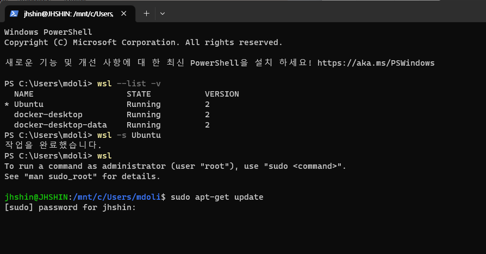
Task: Close the jhshin@JHSHIN tab
Action: tap(123, 14)
